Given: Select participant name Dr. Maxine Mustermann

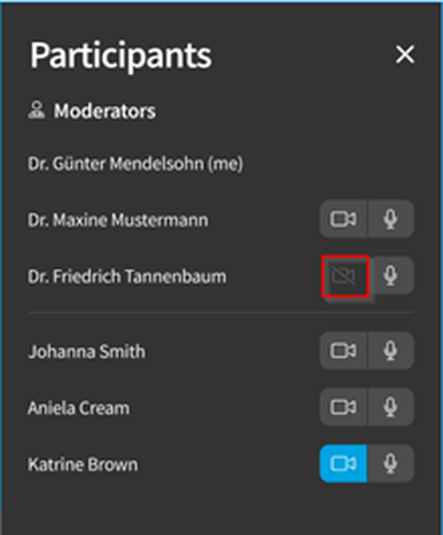Looking at the screenshot, I should [x=118, y=220].
